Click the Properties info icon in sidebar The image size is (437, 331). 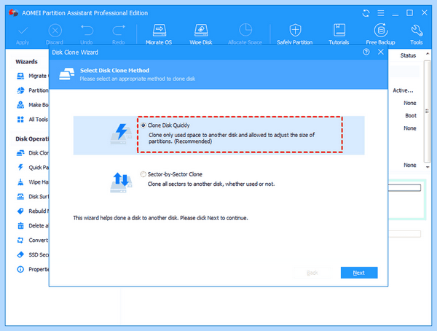(x=20, y=269)
